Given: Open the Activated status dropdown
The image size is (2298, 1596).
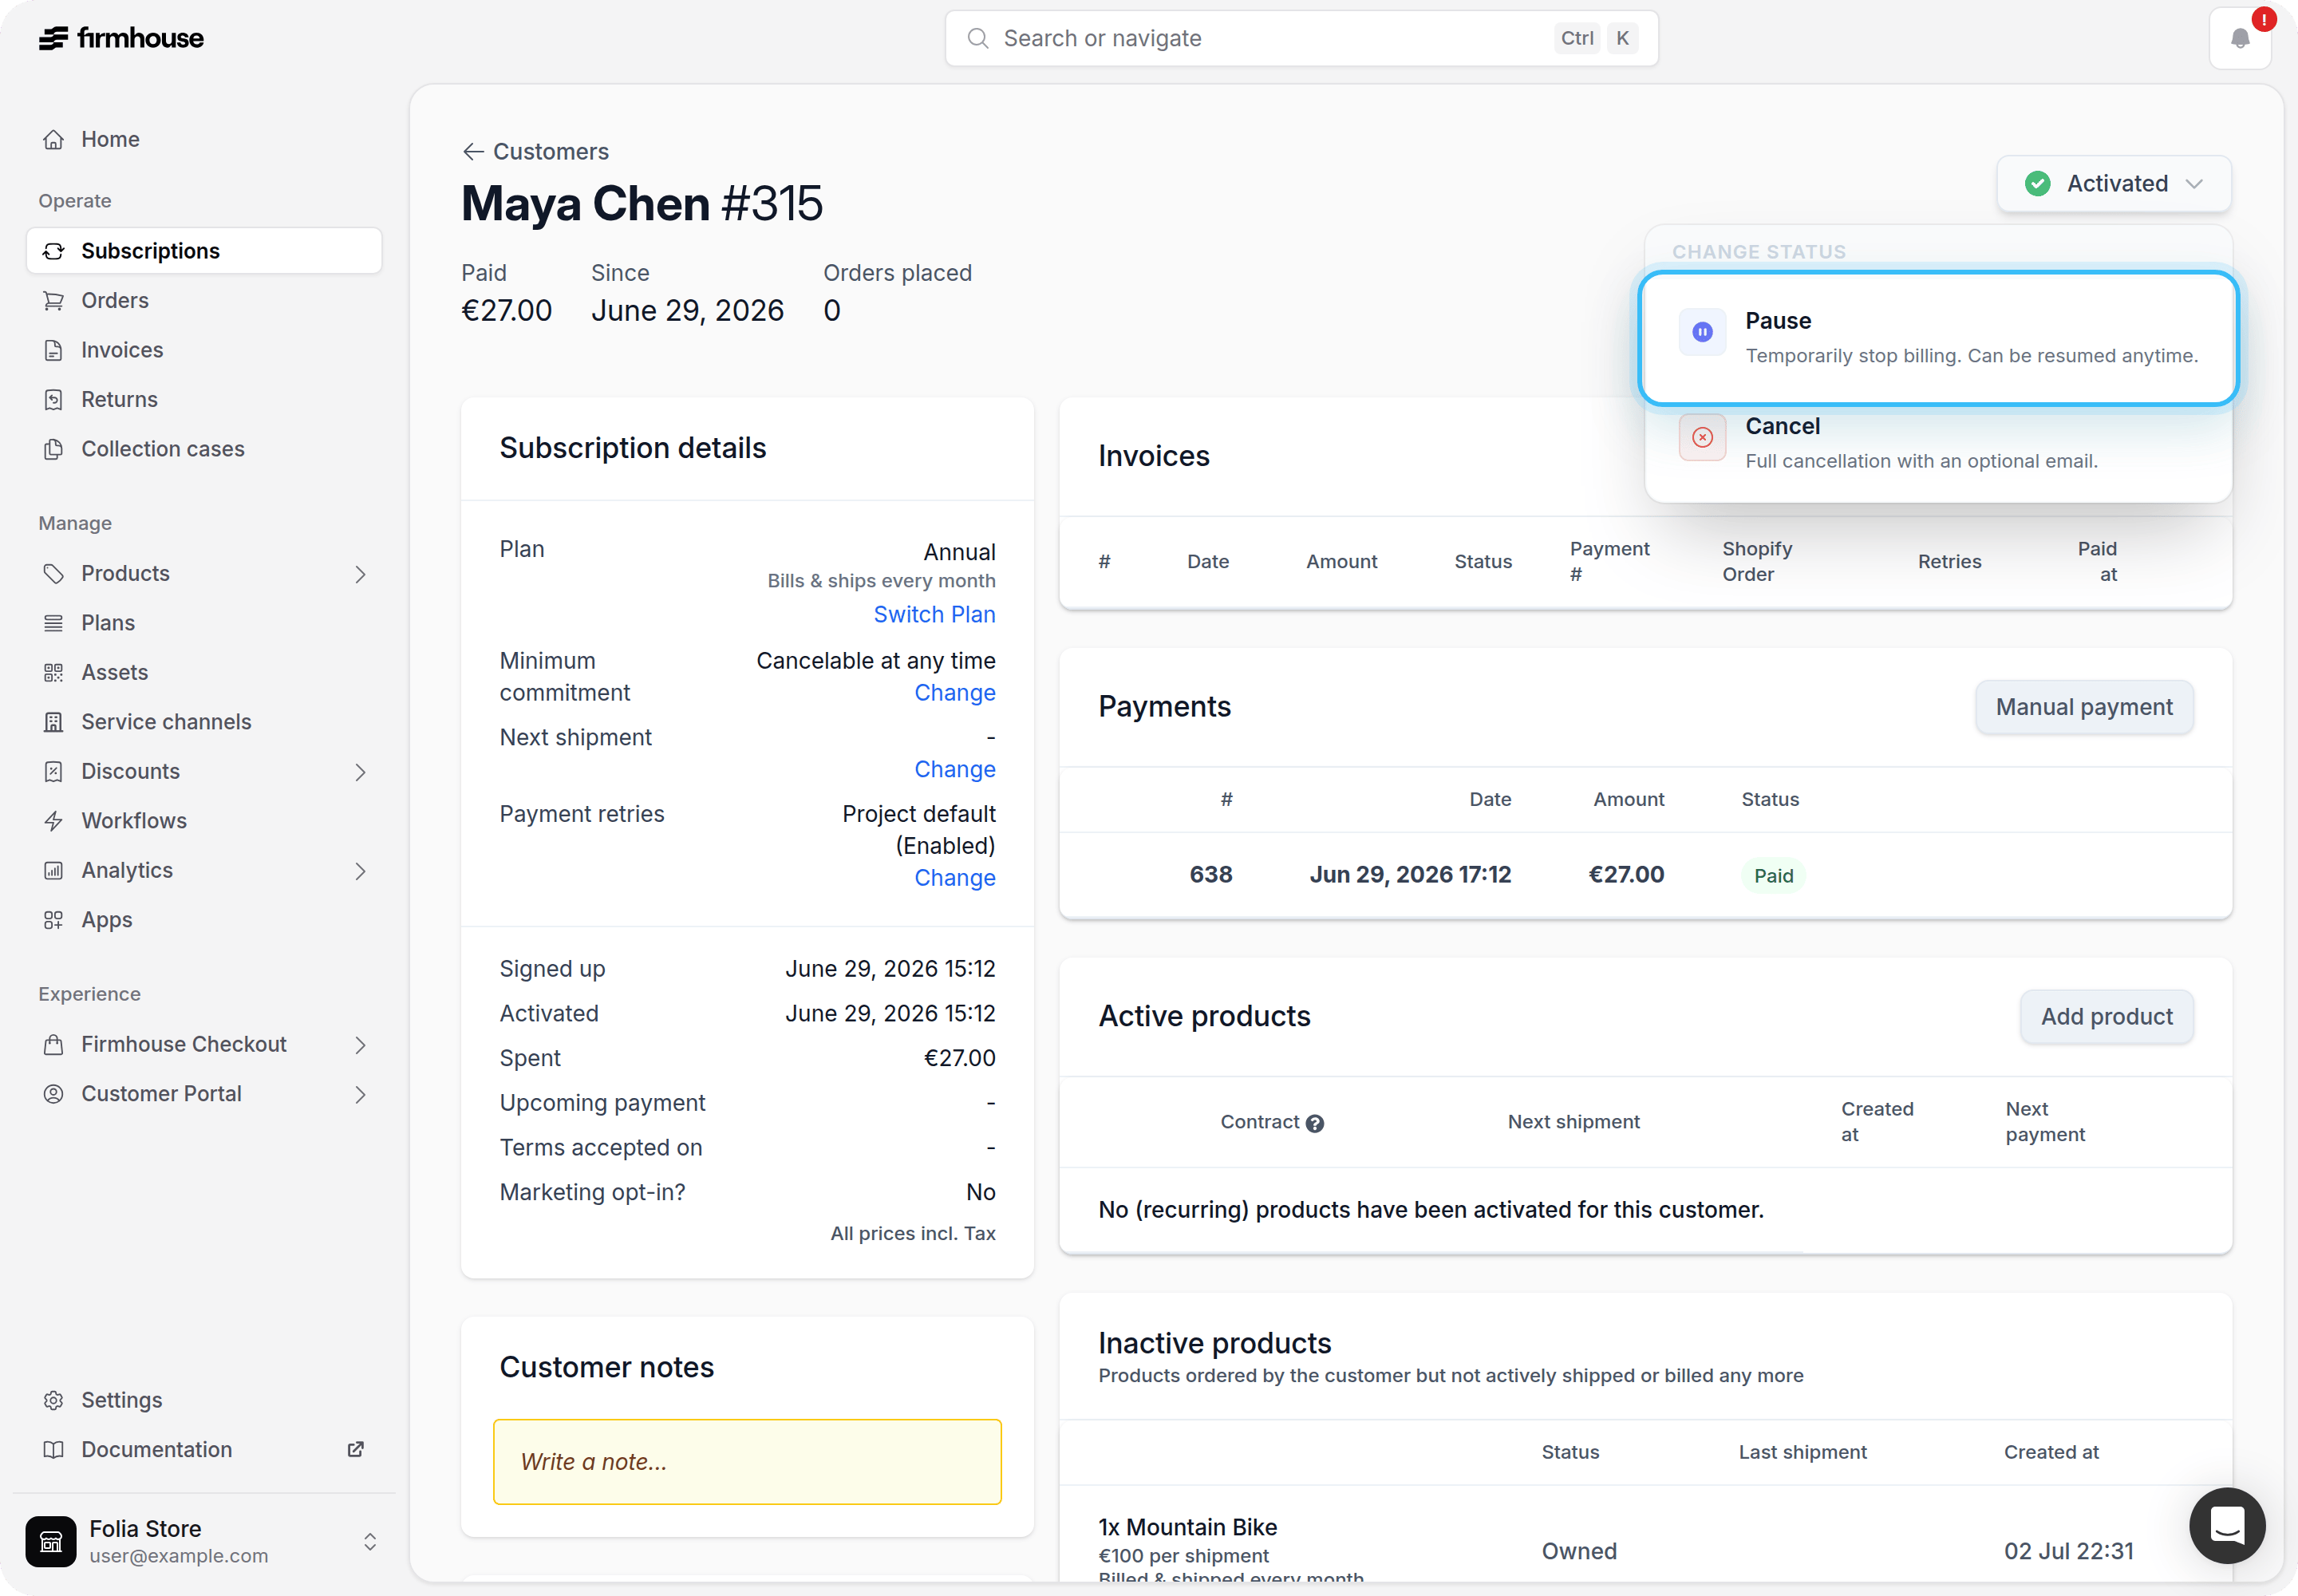Looking at the screenshot, I should [2114, 183].
